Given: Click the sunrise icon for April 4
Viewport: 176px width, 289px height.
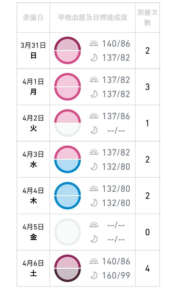Looking at the screenshot, I should click(94, 189).
